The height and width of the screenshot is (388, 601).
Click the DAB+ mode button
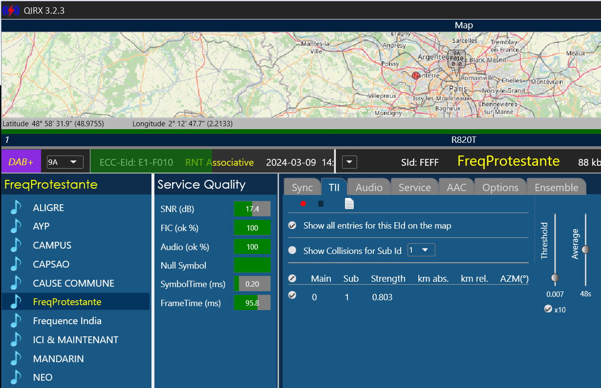(21, 162)
